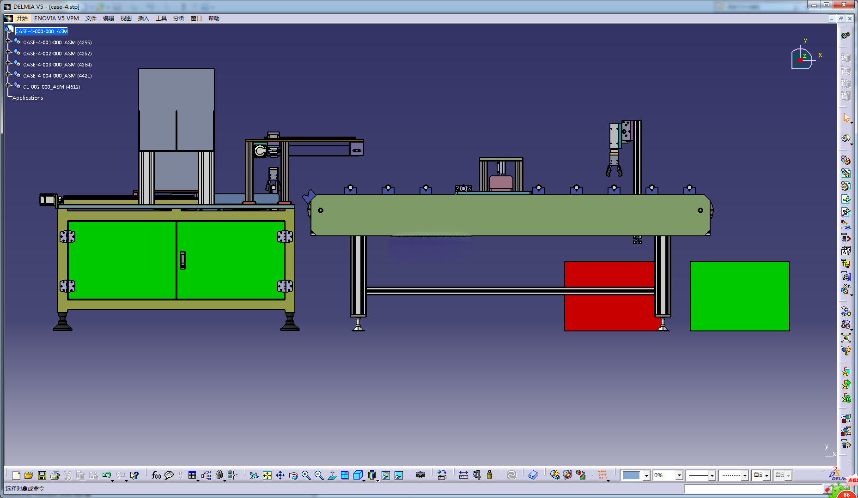Save the document with the floppy disk icon
This screenshot has width=858, height=498.
(42, 475)
